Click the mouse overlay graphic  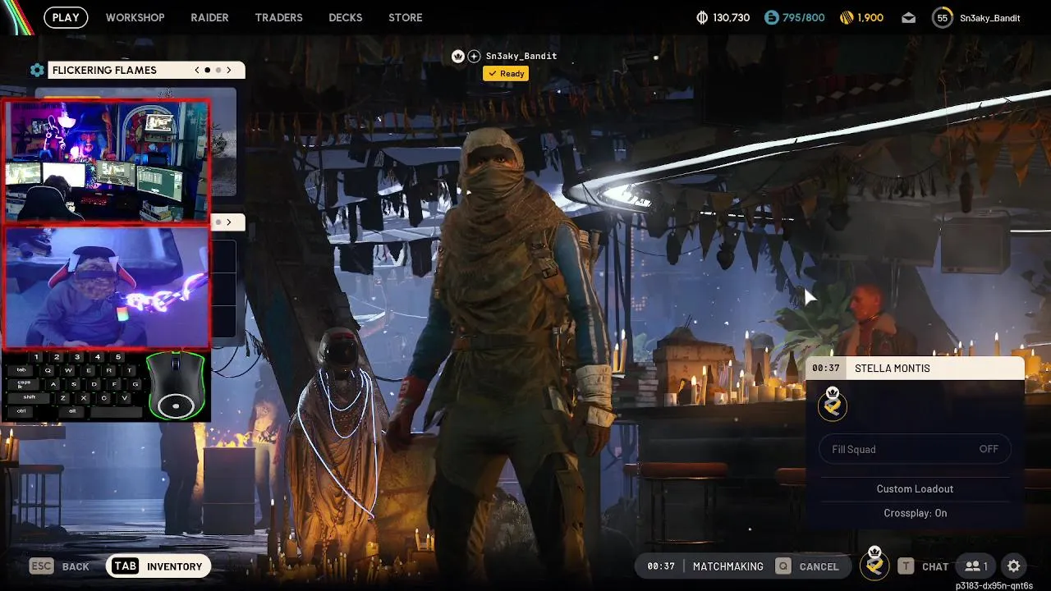(x=175, y=386)
